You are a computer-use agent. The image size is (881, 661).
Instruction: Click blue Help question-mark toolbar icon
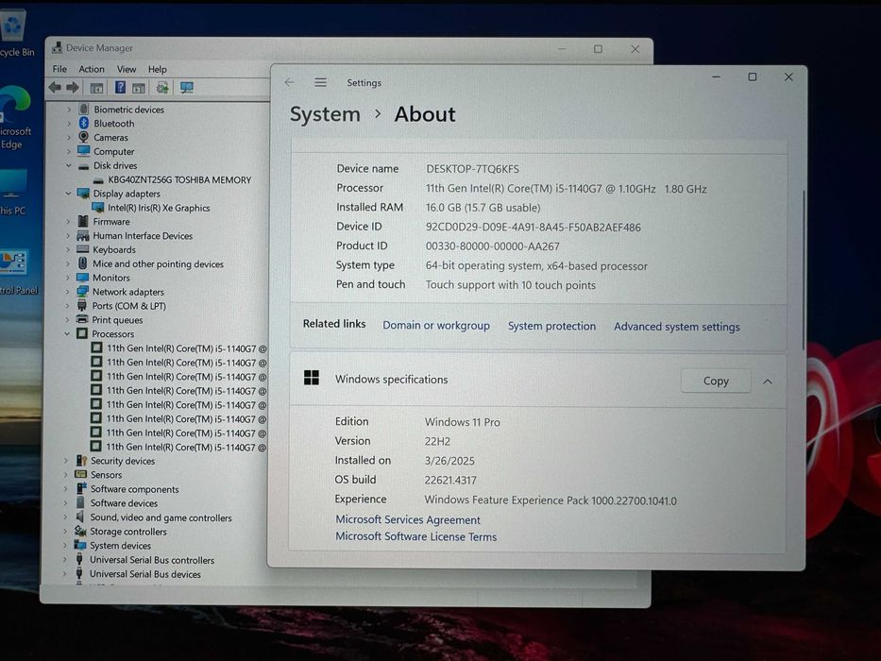(x=120, y=87)
